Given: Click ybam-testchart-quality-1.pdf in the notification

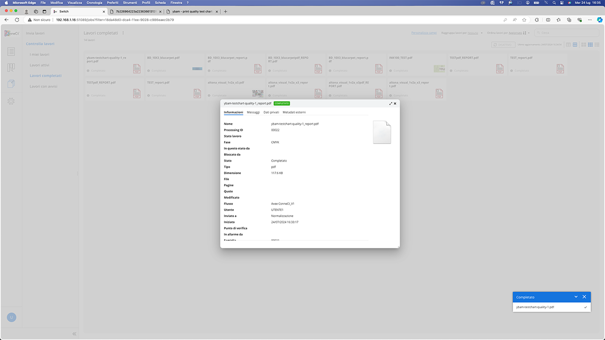Looking at the screenshot, I should (x=535, y=307).
